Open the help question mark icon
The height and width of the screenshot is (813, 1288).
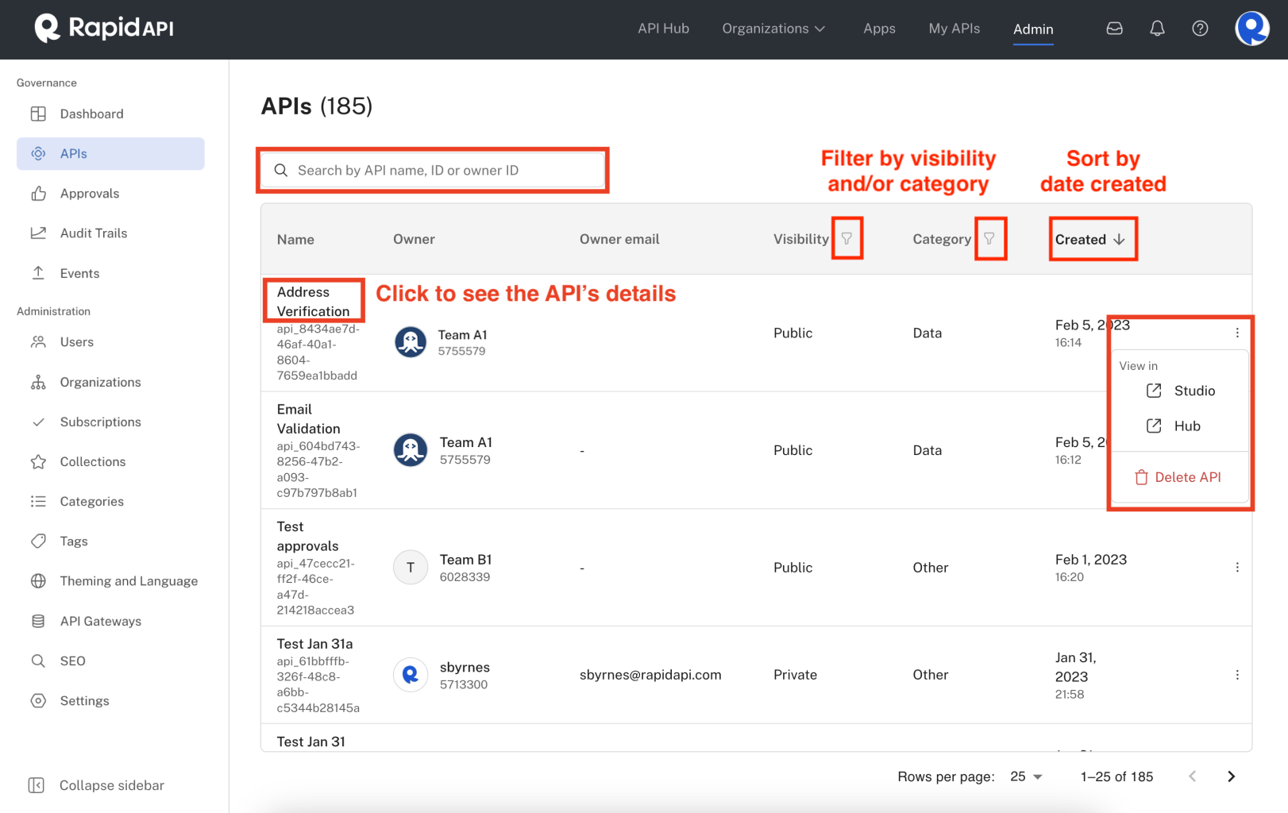click(x=1201, y=29)
